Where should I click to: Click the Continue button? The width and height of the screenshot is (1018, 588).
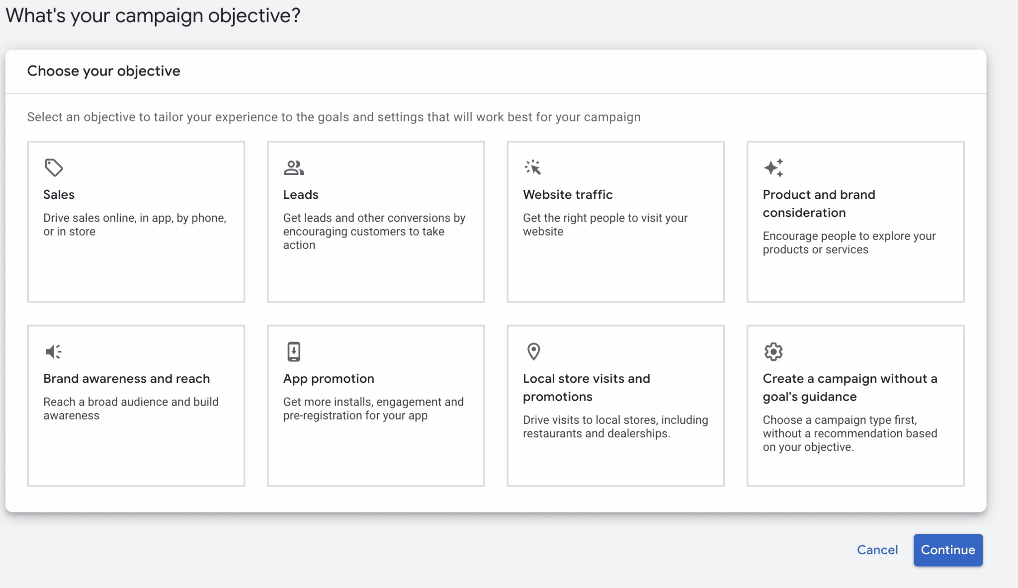[948, 550]
